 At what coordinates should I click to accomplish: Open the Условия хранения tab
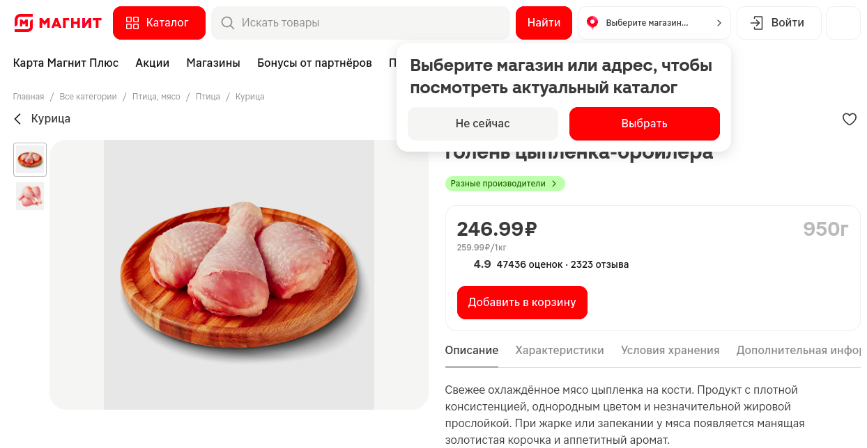point(670,351)
